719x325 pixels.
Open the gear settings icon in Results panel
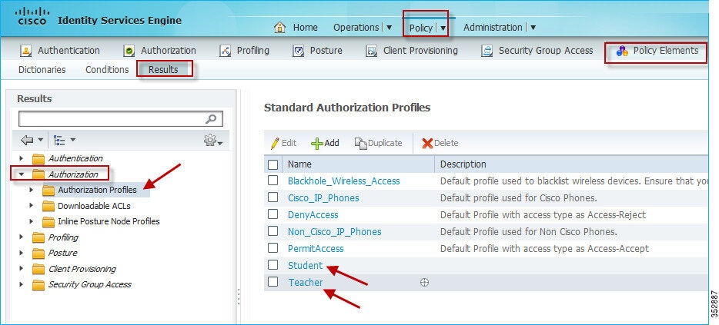(x=210, y=140)
